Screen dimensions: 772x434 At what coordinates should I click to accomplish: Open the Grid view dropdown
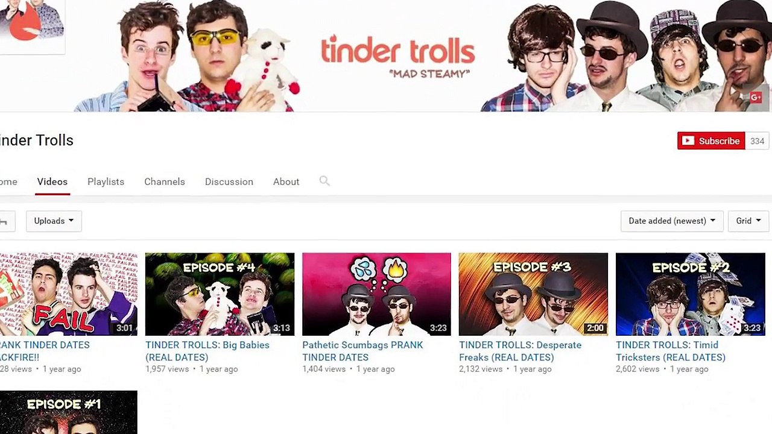[748, 221]
